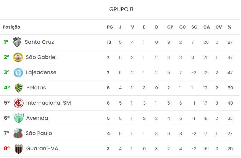
Task: Click the Guarani-VA team name
Action: click(42, 148)
